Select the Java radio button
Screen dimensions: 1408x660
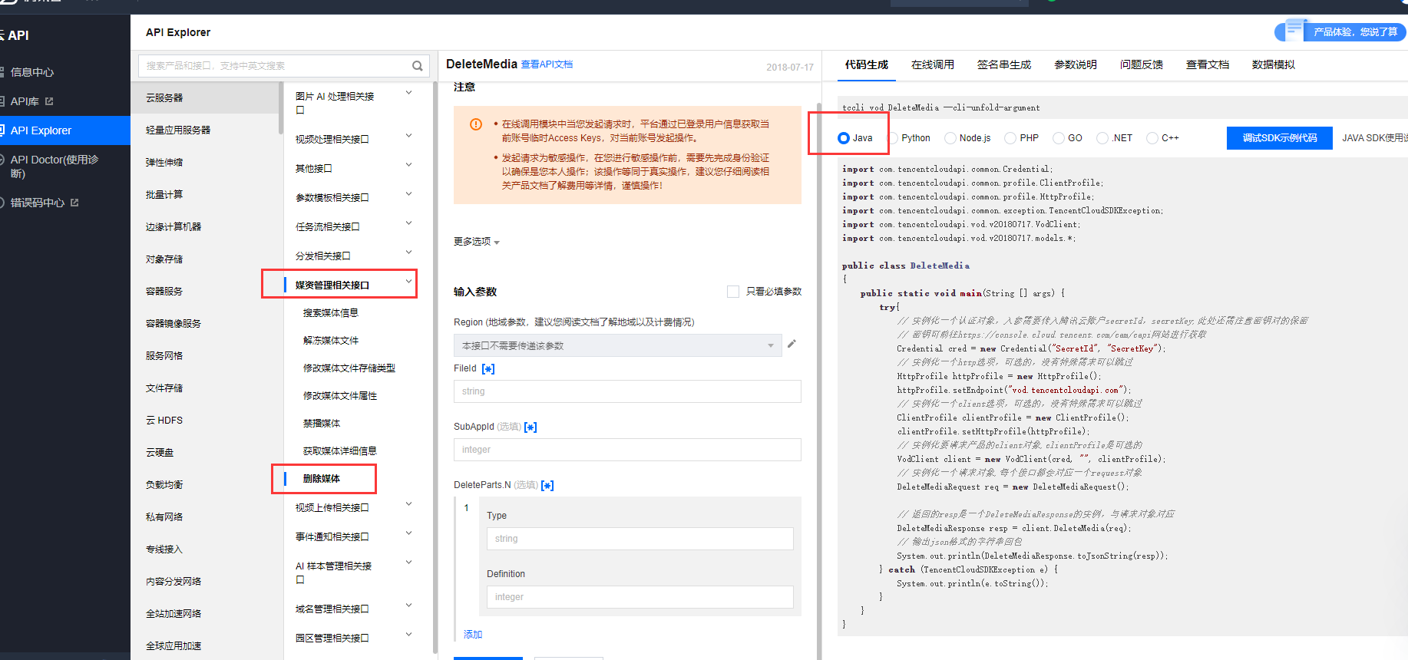tap(844, 138)
